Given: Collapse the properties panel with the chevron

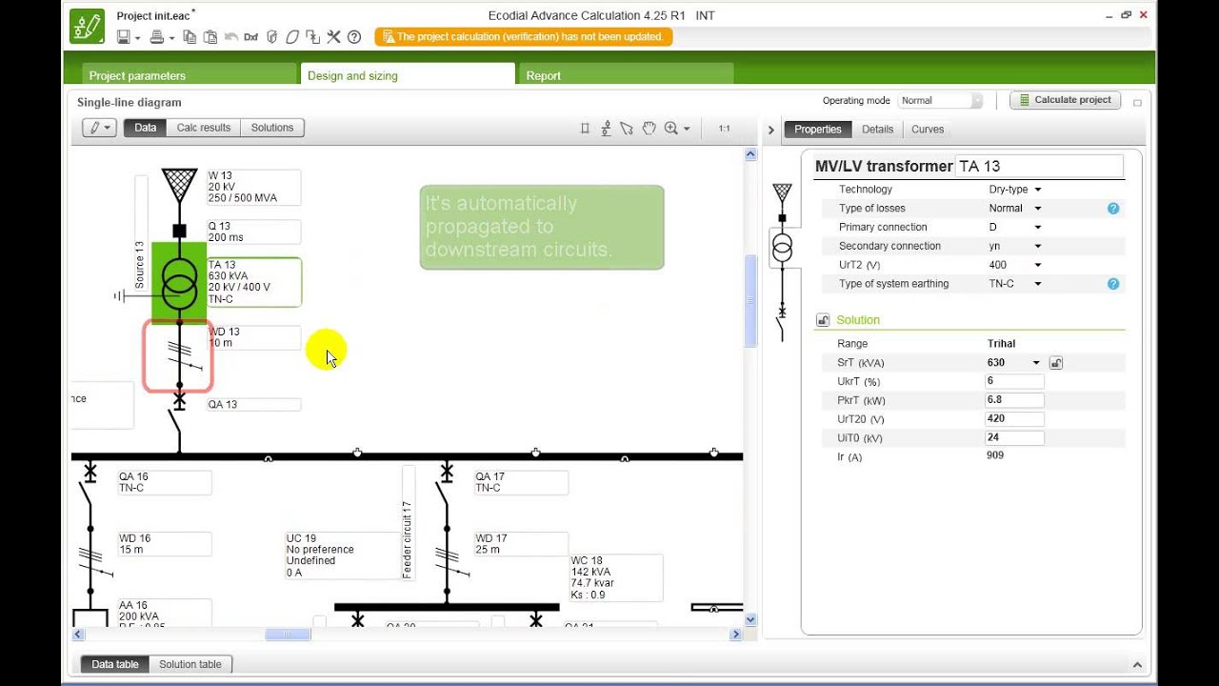Looking at the screenshot, I should [771, 130].
